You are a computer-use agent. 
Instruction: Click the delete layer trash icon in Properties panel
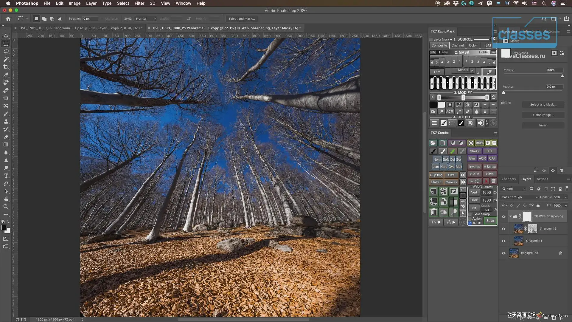pyautogui.click(x=561, y=171)
